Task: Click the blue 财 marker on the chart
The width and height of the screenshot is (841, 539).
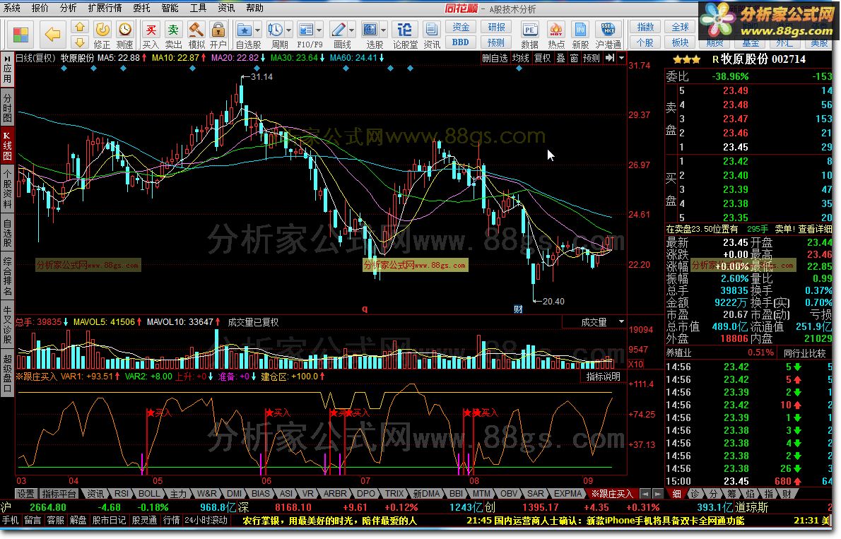Action: 518,309
